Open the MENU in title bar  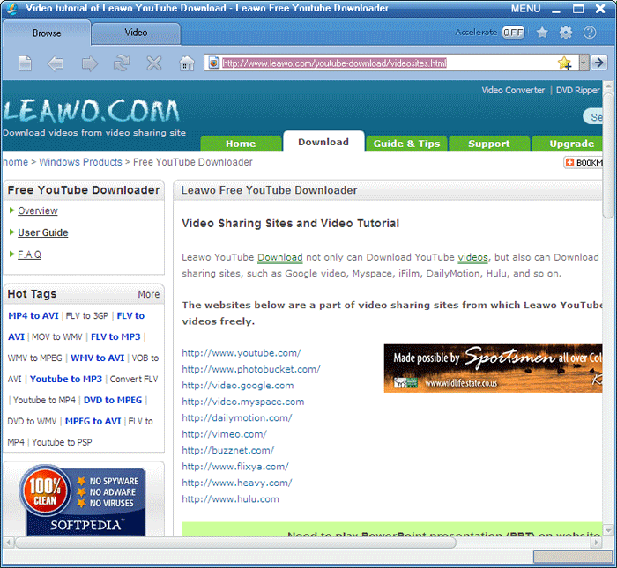tap(525, 9)
